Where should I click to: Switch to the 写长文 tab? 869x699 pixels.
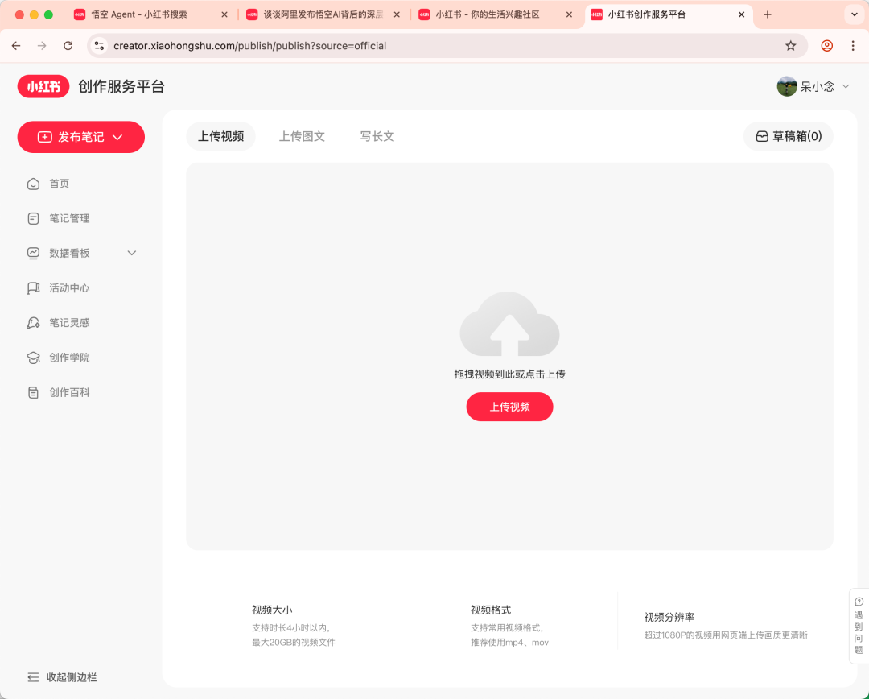coord(377,136)
